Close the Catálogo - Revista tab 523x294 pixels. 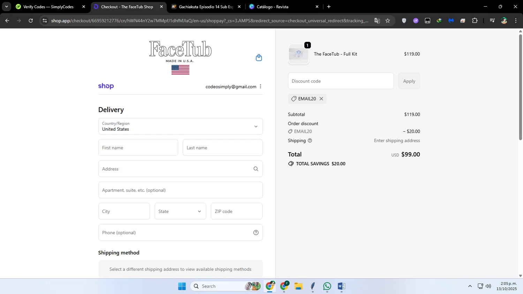click(x=317, y=7)
